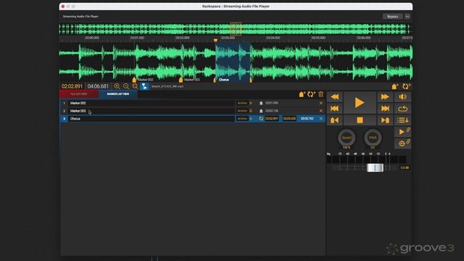Click the Chorus region end flag
Image resolution: width=464 pixels, height=261 pixels.
251,80
